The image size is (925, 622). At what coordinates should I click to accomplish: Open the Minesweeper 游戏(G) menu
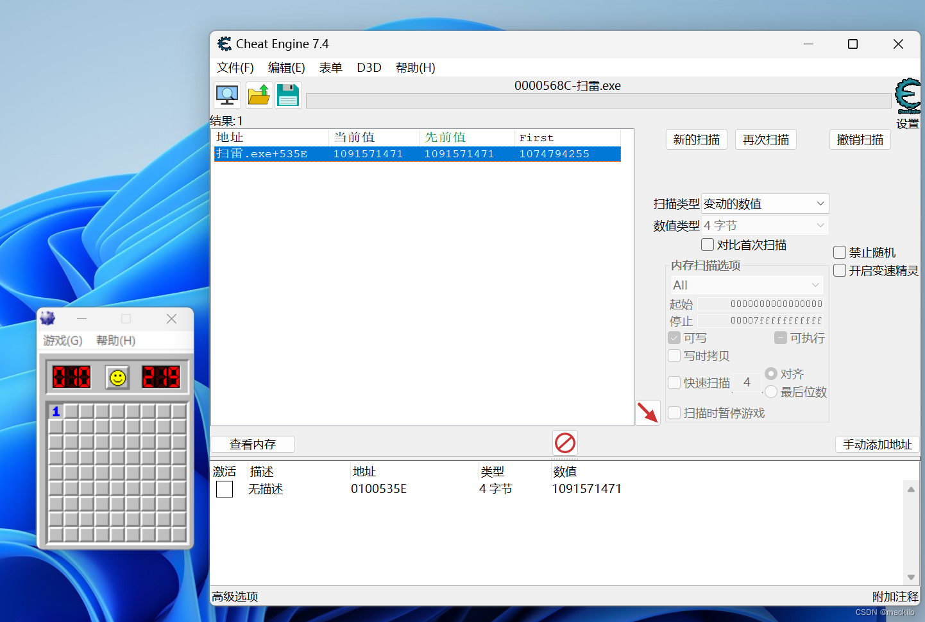pos(63,340)
